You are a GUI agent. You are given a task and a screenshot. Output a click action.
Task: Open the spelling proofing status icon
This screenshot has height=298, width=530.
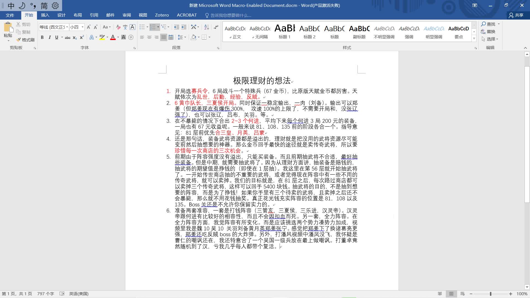(62, 294)
